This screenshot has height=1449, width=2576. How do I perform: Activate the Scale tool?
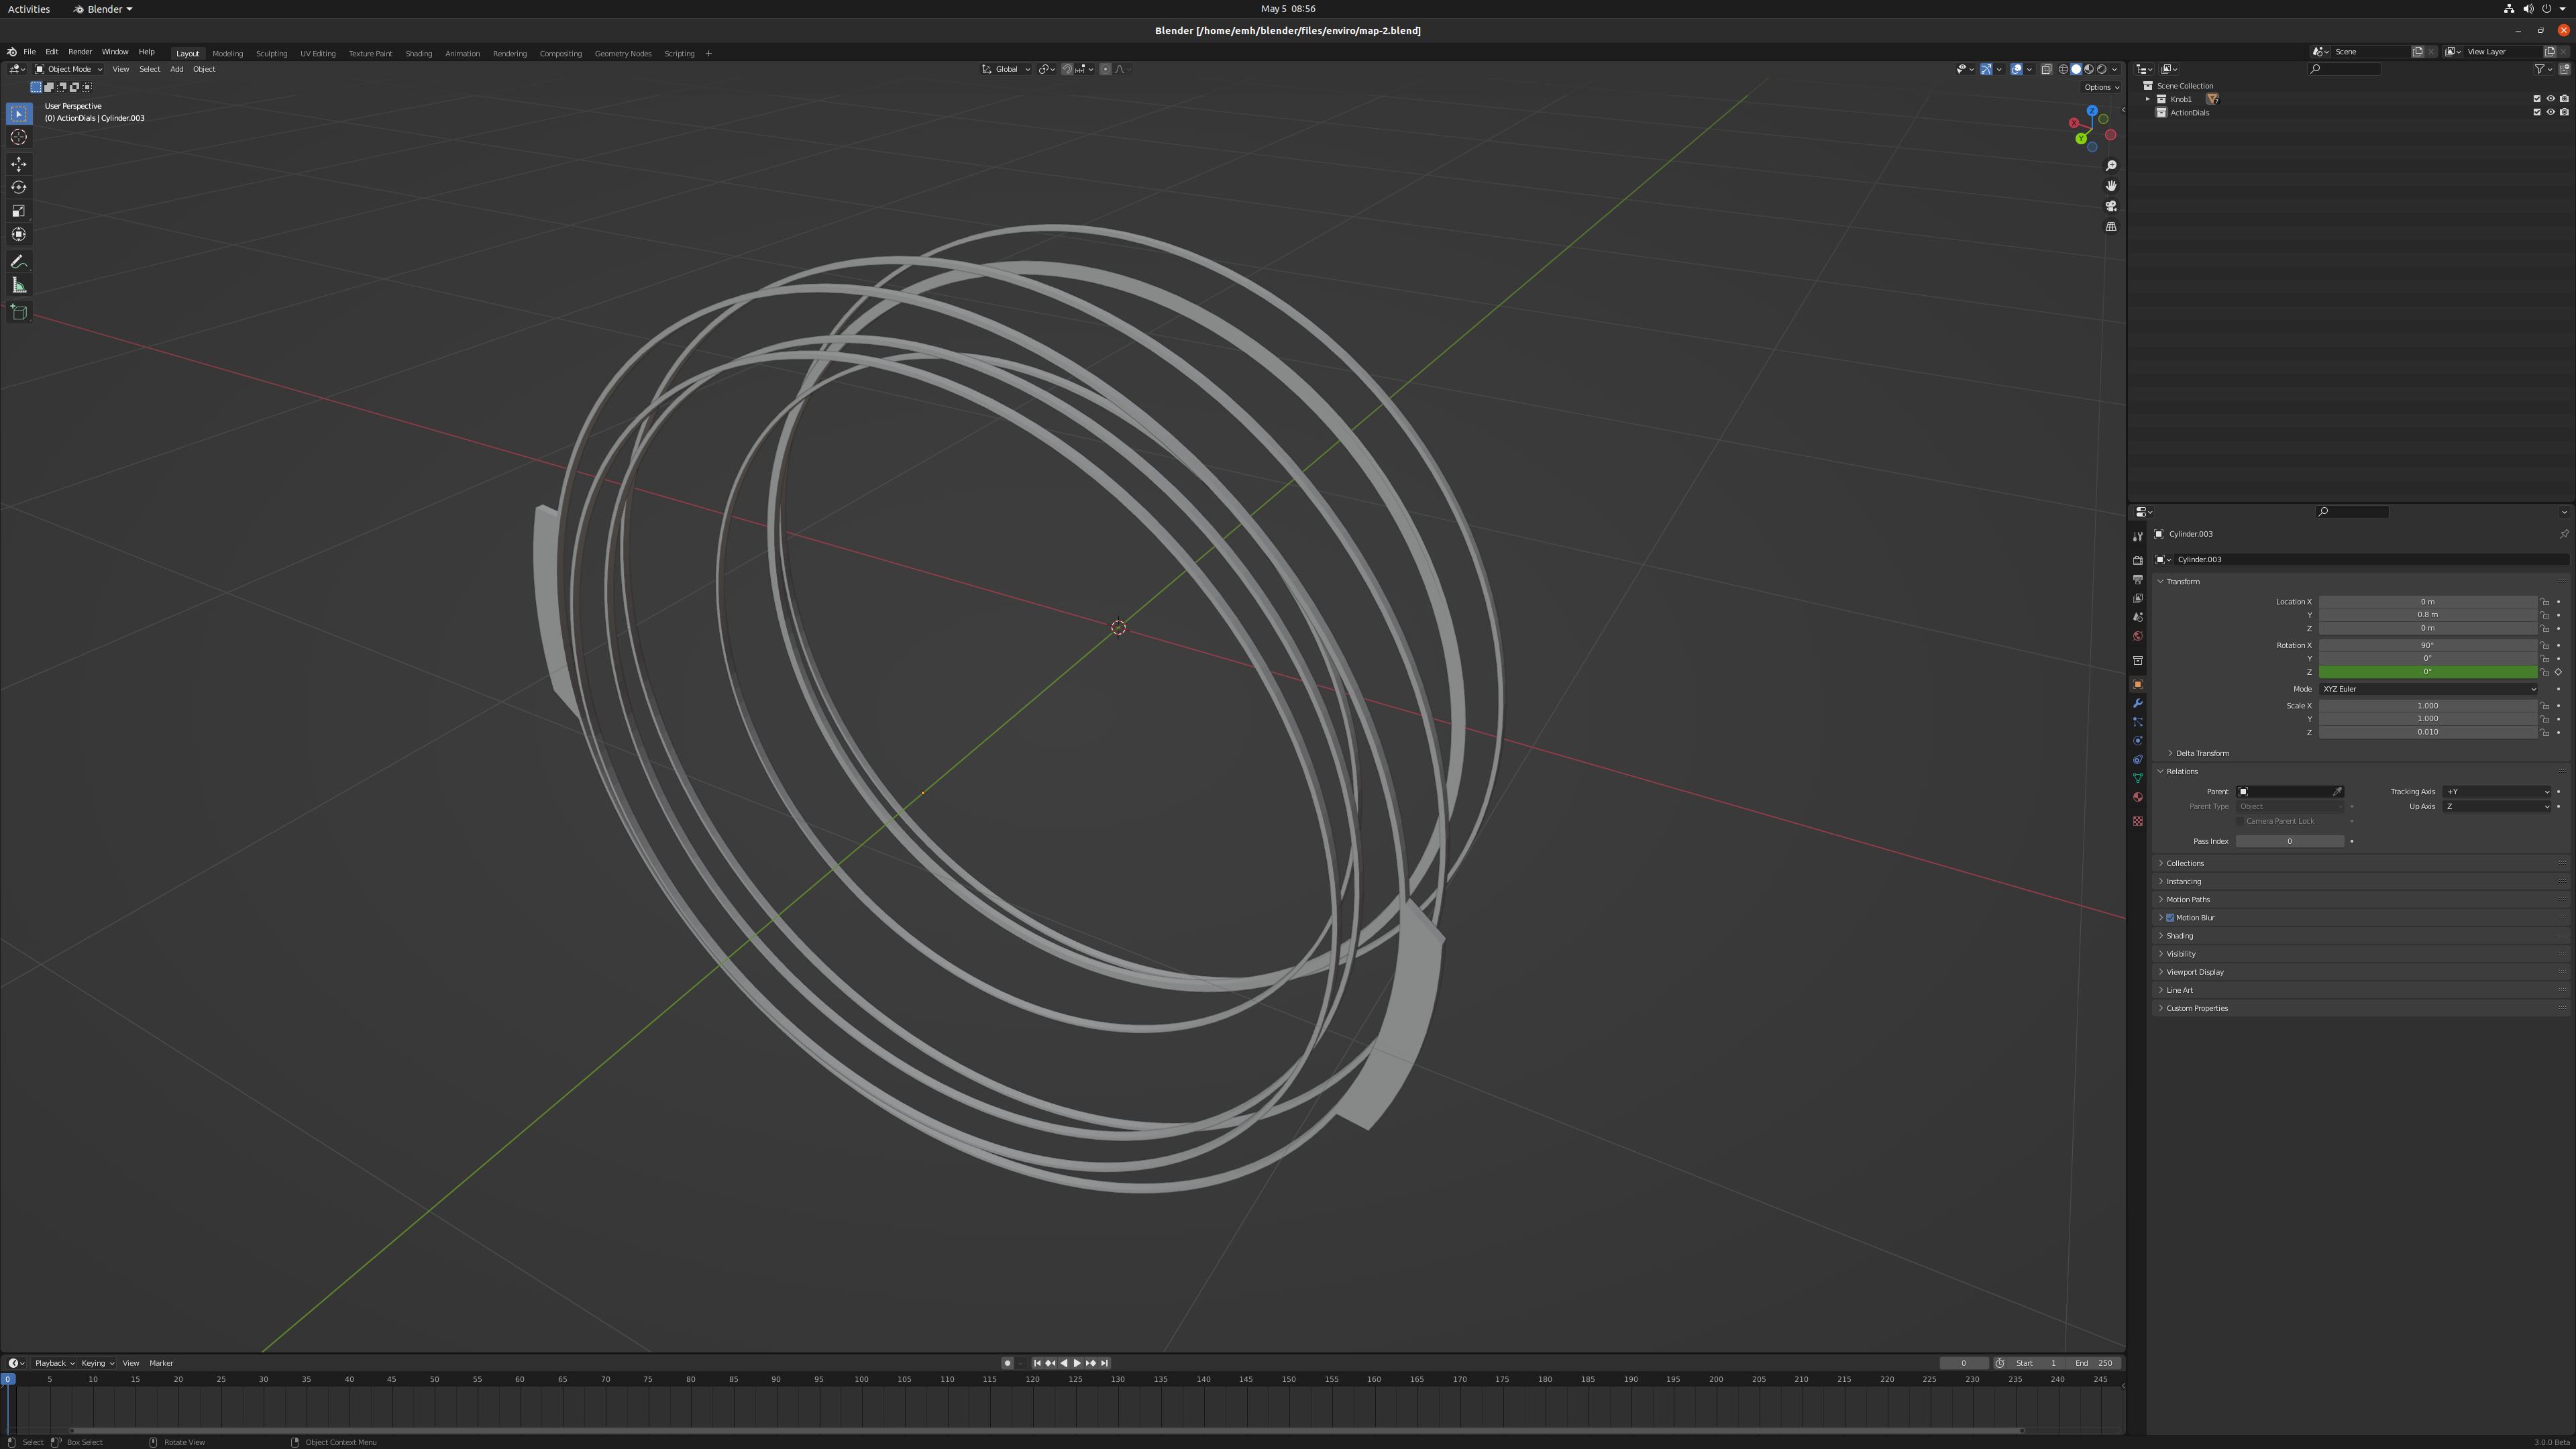point(19,211)
